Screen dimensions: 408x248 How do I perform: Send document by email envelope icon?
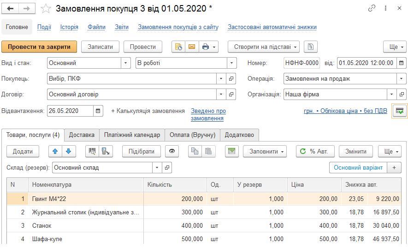click(x=192, y=47)
